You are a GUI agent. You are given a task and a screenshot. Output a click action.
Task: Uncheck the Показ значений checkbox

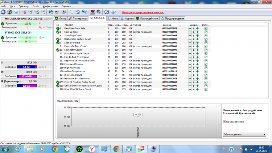click(224, 121)
